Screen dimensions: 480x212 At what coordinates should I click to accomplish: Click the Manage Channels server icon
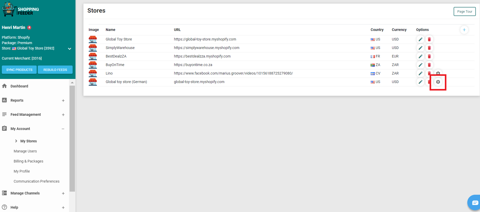pos(4,193)
